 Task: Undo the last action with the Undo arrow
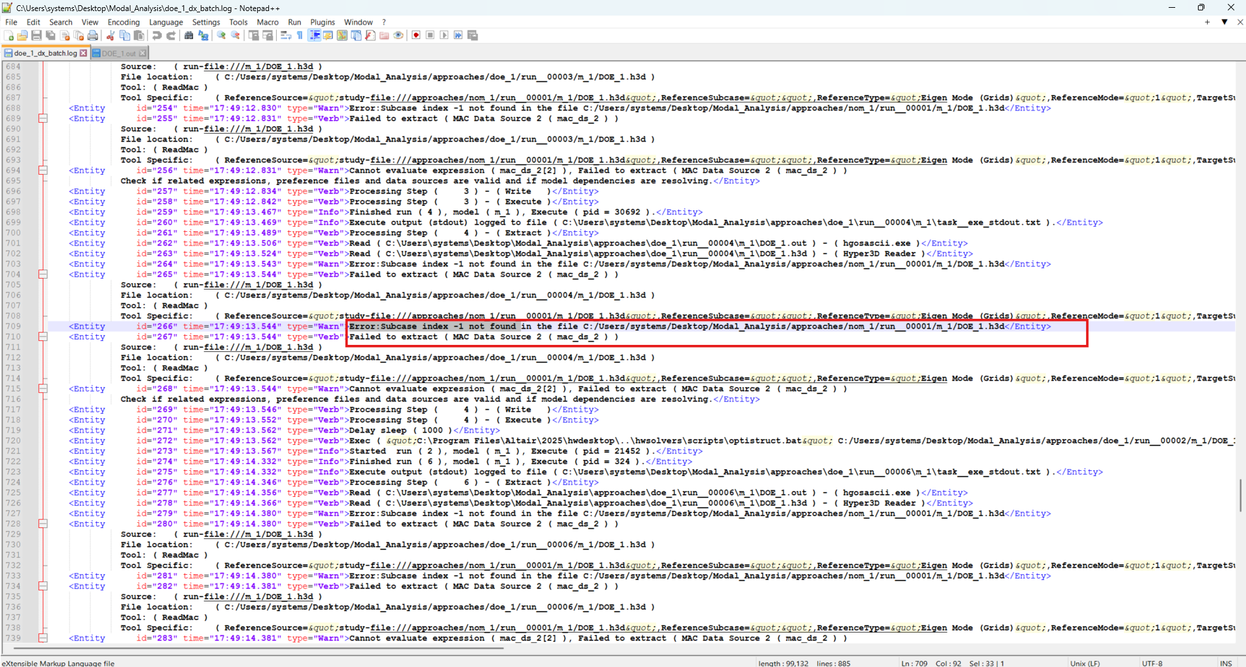pos(157,36)
